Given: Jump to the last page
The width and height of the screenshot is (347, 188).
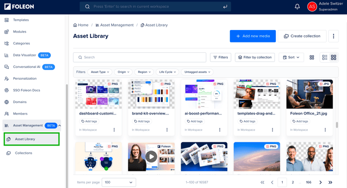Looking at the screenshot, I should [x=330, y=182].
